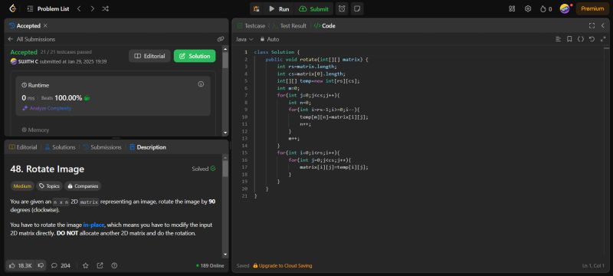Click submission panel scrollbar down arrow
This screenshot has width=613, height=276.
(225, 133)
